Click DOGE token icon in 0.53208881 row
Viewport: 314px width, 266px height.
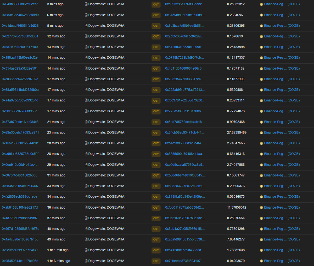coord(261,90)
